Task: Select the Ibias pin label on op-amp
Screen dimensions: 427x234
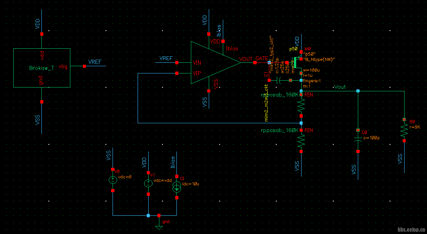Action: click(x=232, y=48)
